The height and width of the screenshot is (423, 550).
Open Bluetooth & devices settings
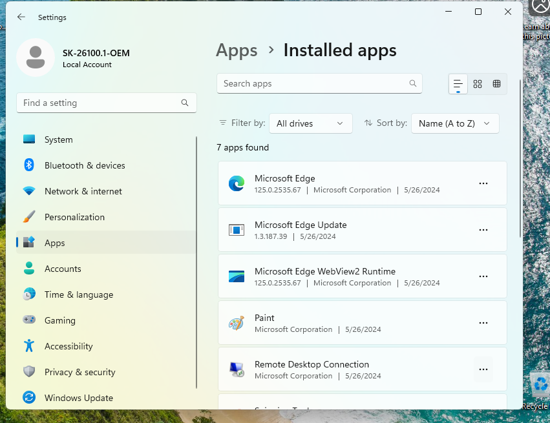pyautogui.click(x=106, y=165)
